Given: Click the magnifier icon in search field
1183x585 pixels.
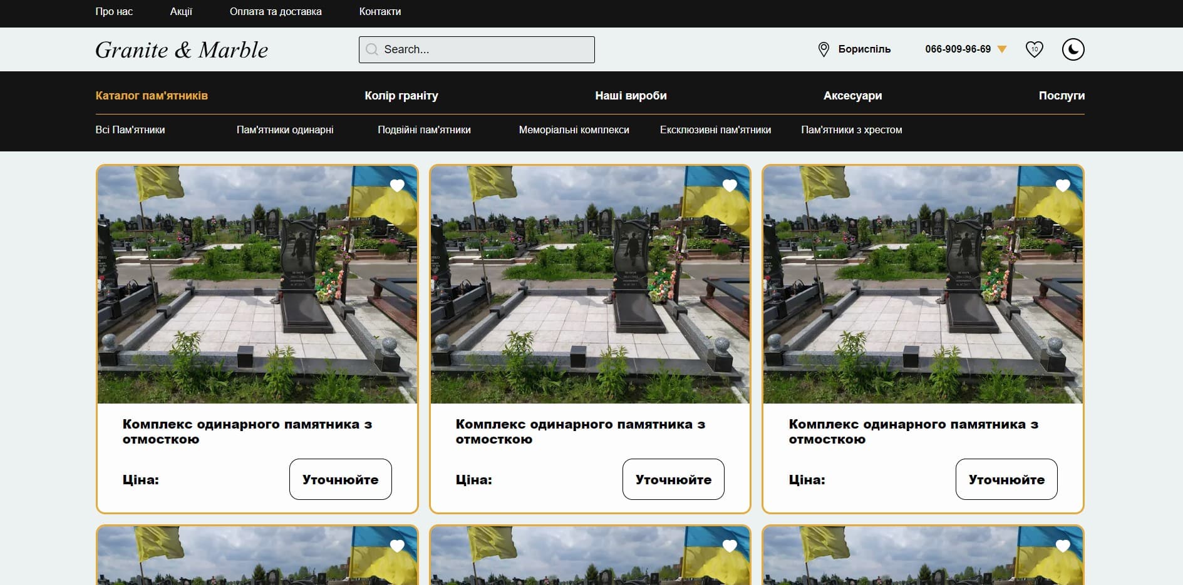Looking at the screenshot, I should pos(372,49).
